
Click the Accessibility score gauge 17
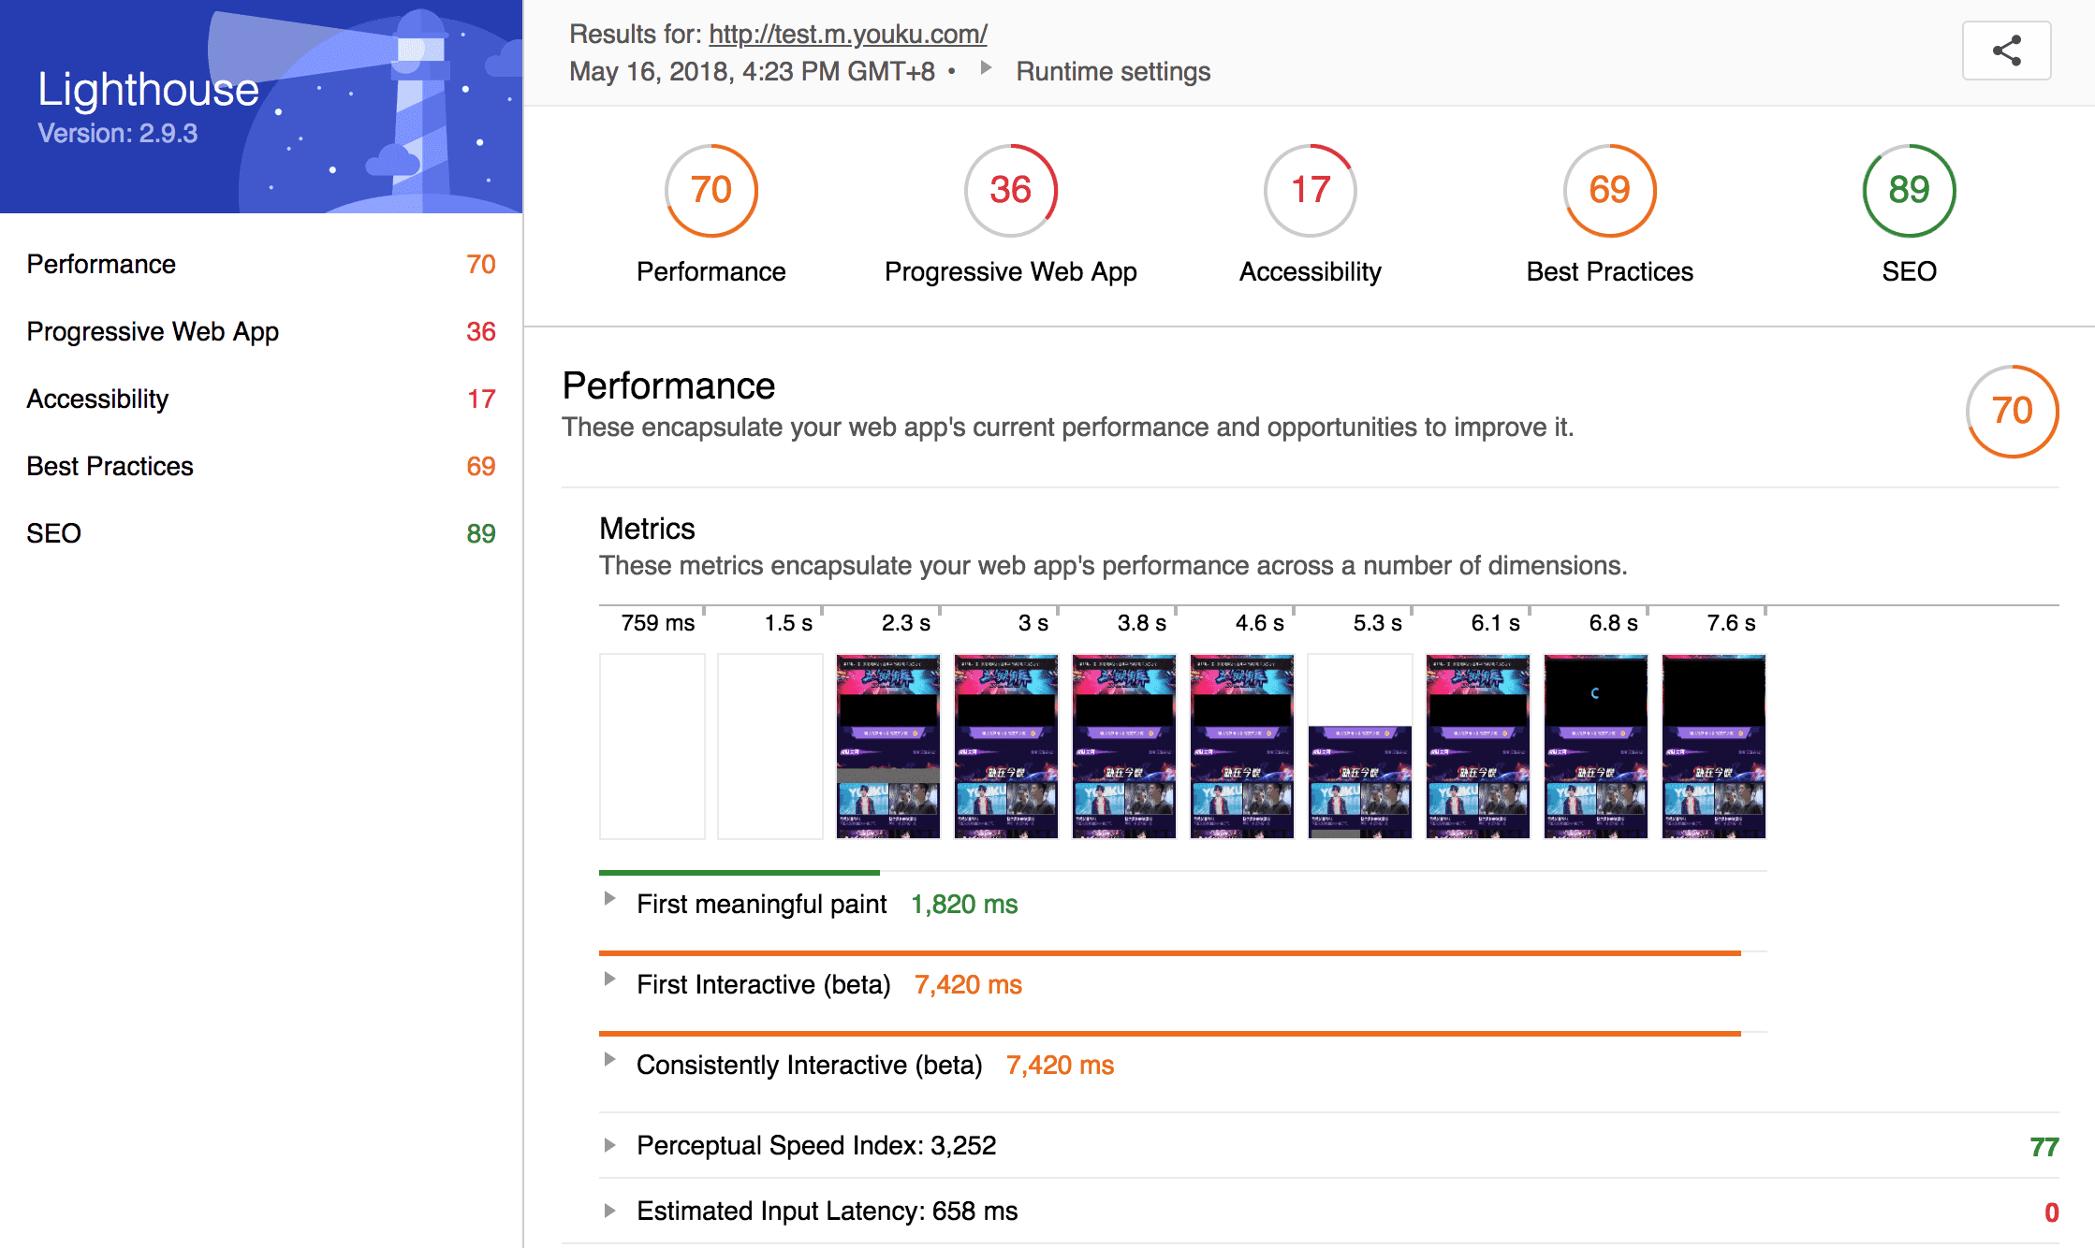(1310, 190)
